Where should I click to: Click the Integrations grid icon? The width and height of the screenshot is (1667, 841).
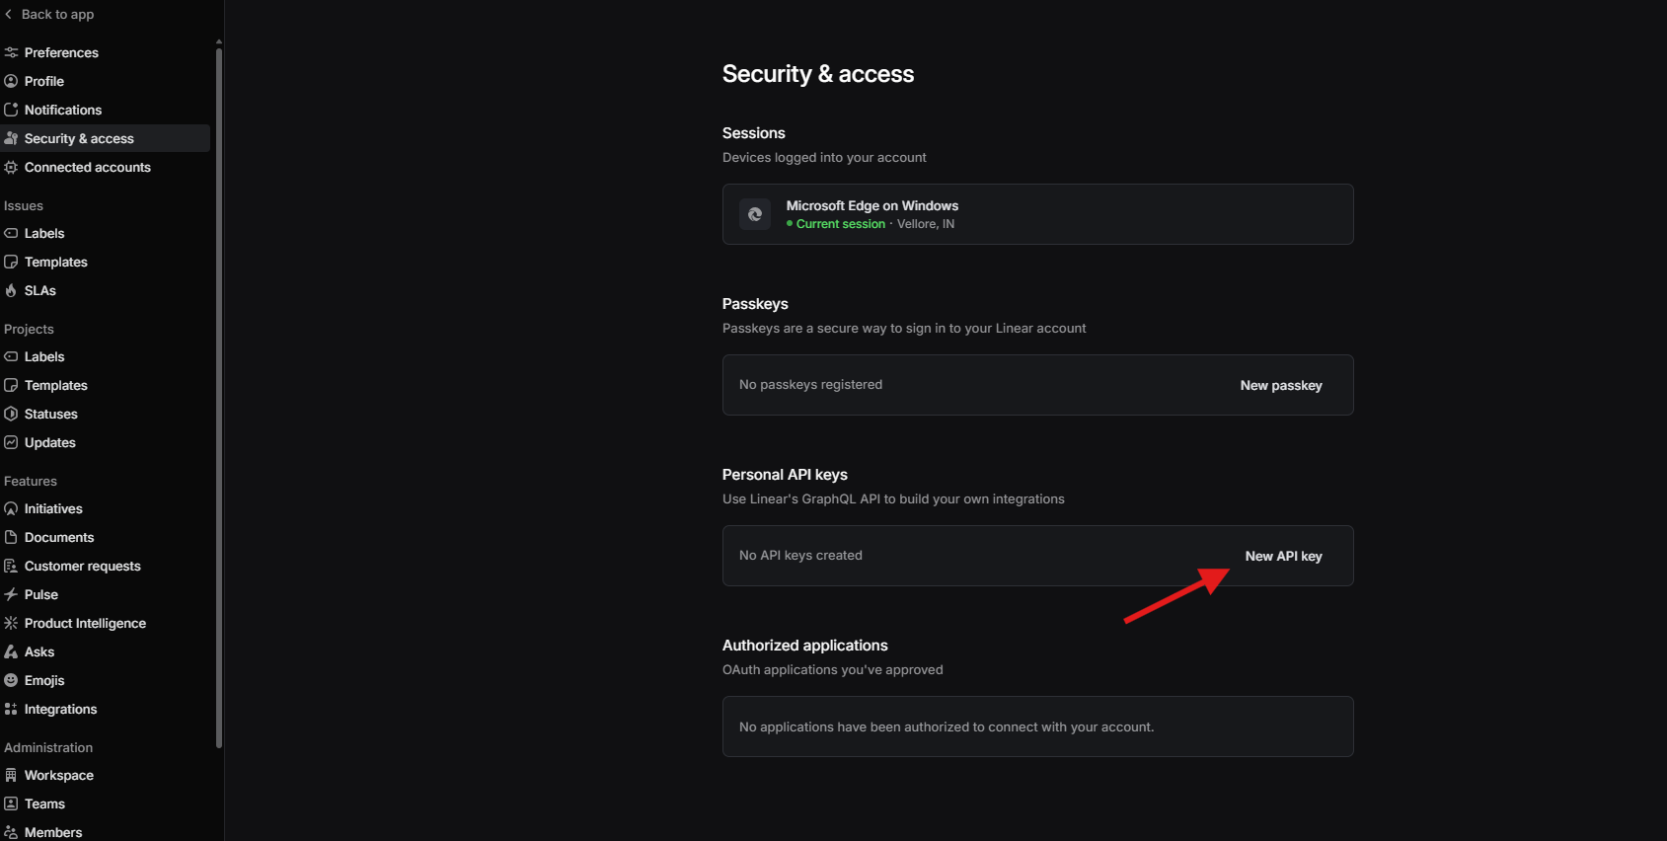pyautogui.click(x=11, y=709)
